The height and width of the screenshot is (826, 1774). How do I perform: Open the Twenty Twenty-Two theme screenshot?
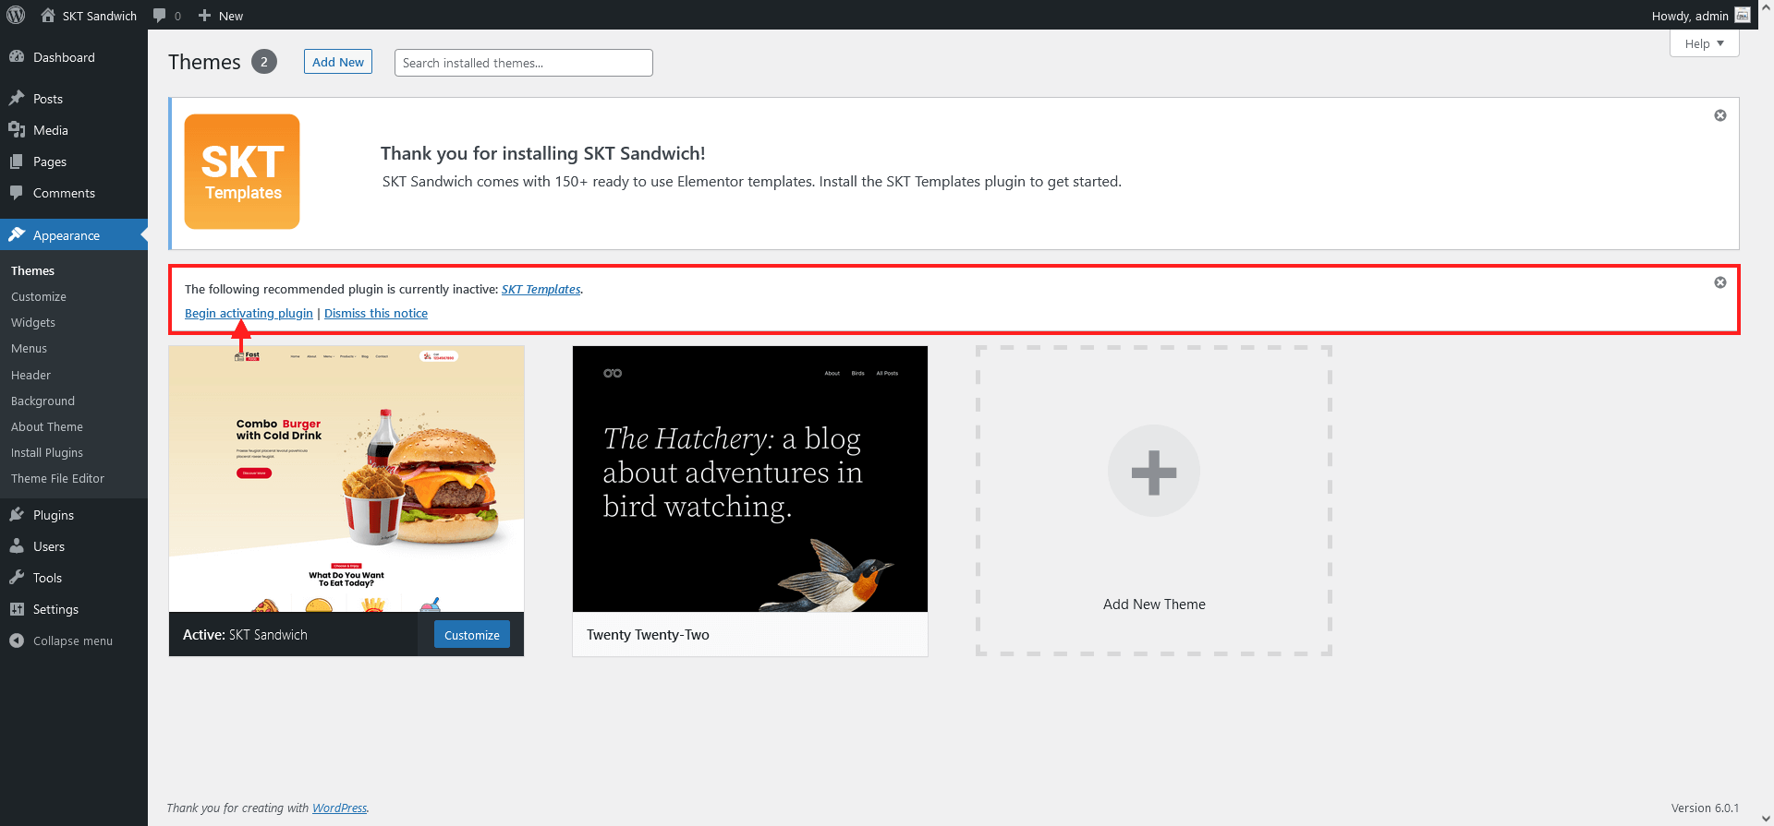tap(750, 479)
